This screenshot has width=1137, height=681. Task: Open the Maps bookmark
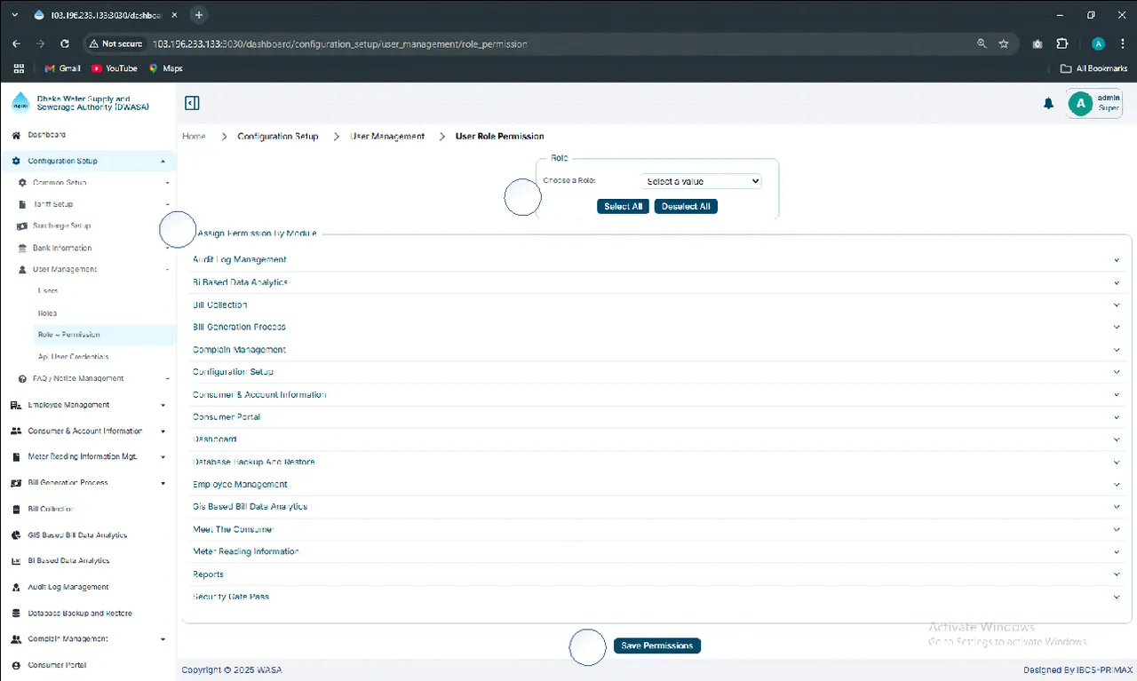pos(165,68)
